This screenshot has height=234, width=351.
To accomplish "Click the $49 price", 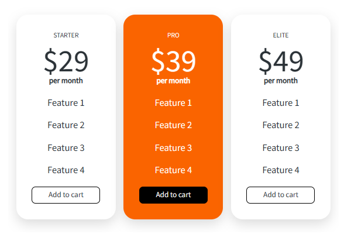I will coord(281,61).
